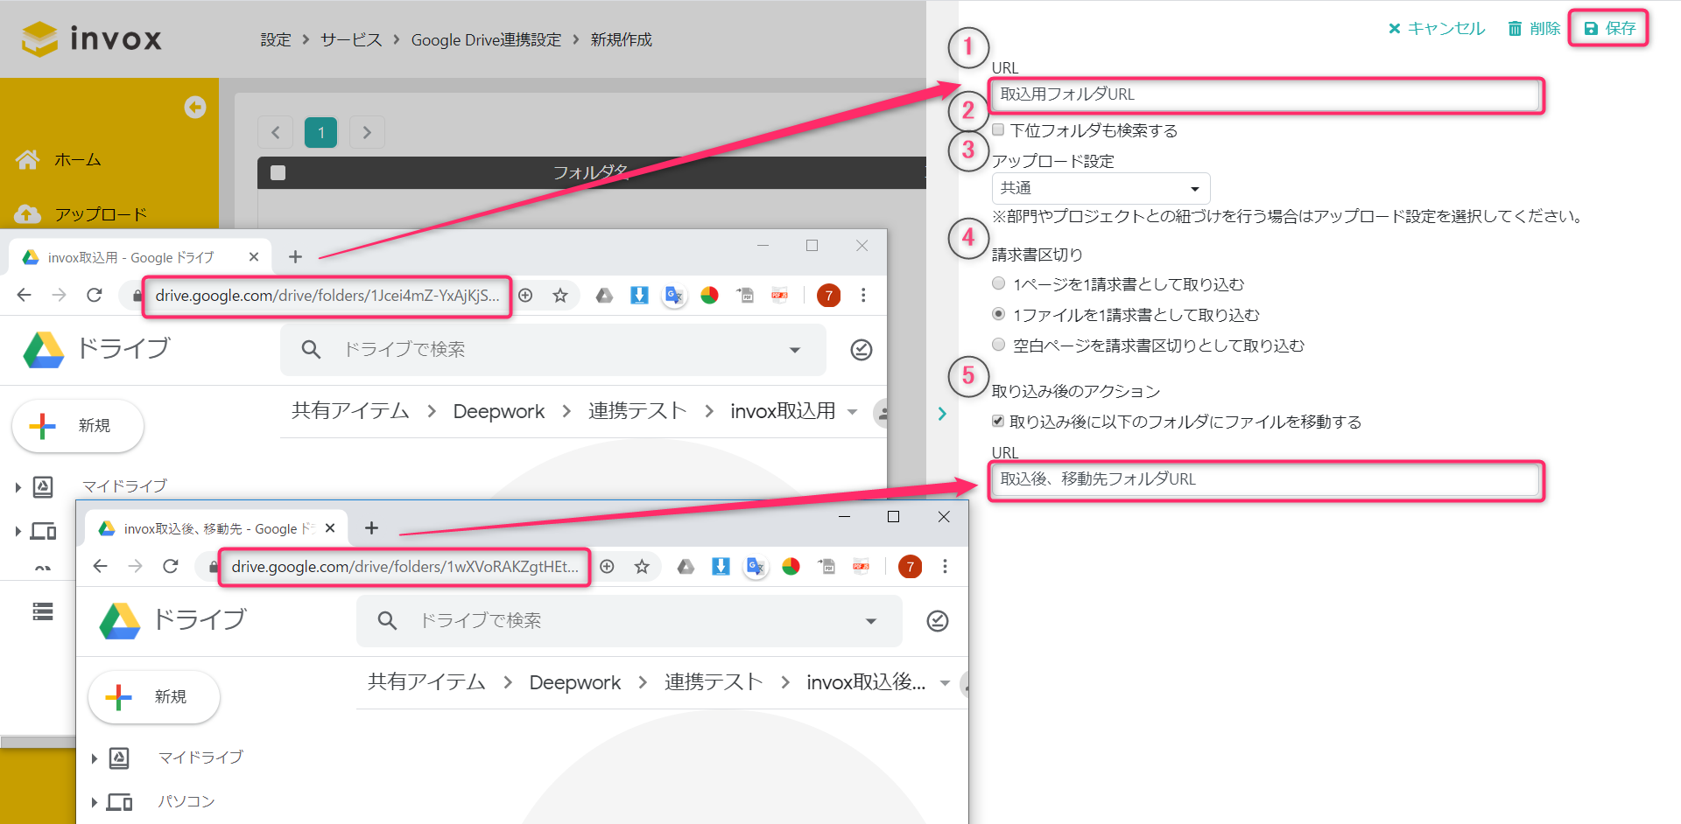This screenshot has width=1681, height=824.
Task: Click back arrow in the invox取込後 window
Action: pyautogui.click(x=101, y=567)
